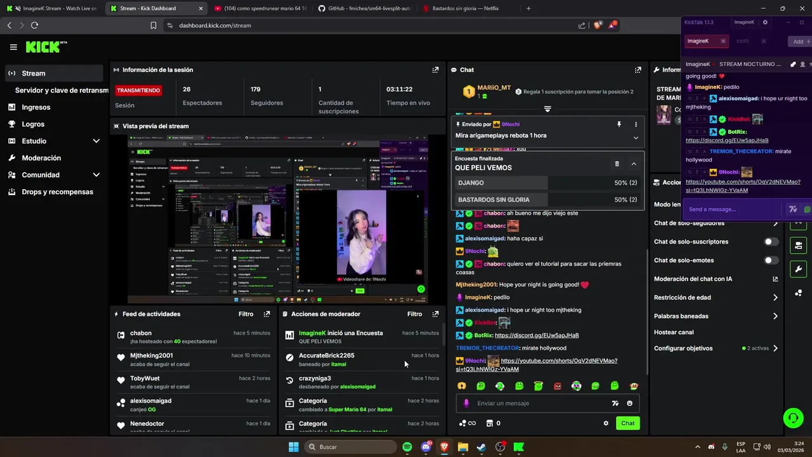Open options menu of the pinned message
Image resolution: width=812 pixels, height=457 pixels.
[x=636, y=124]
